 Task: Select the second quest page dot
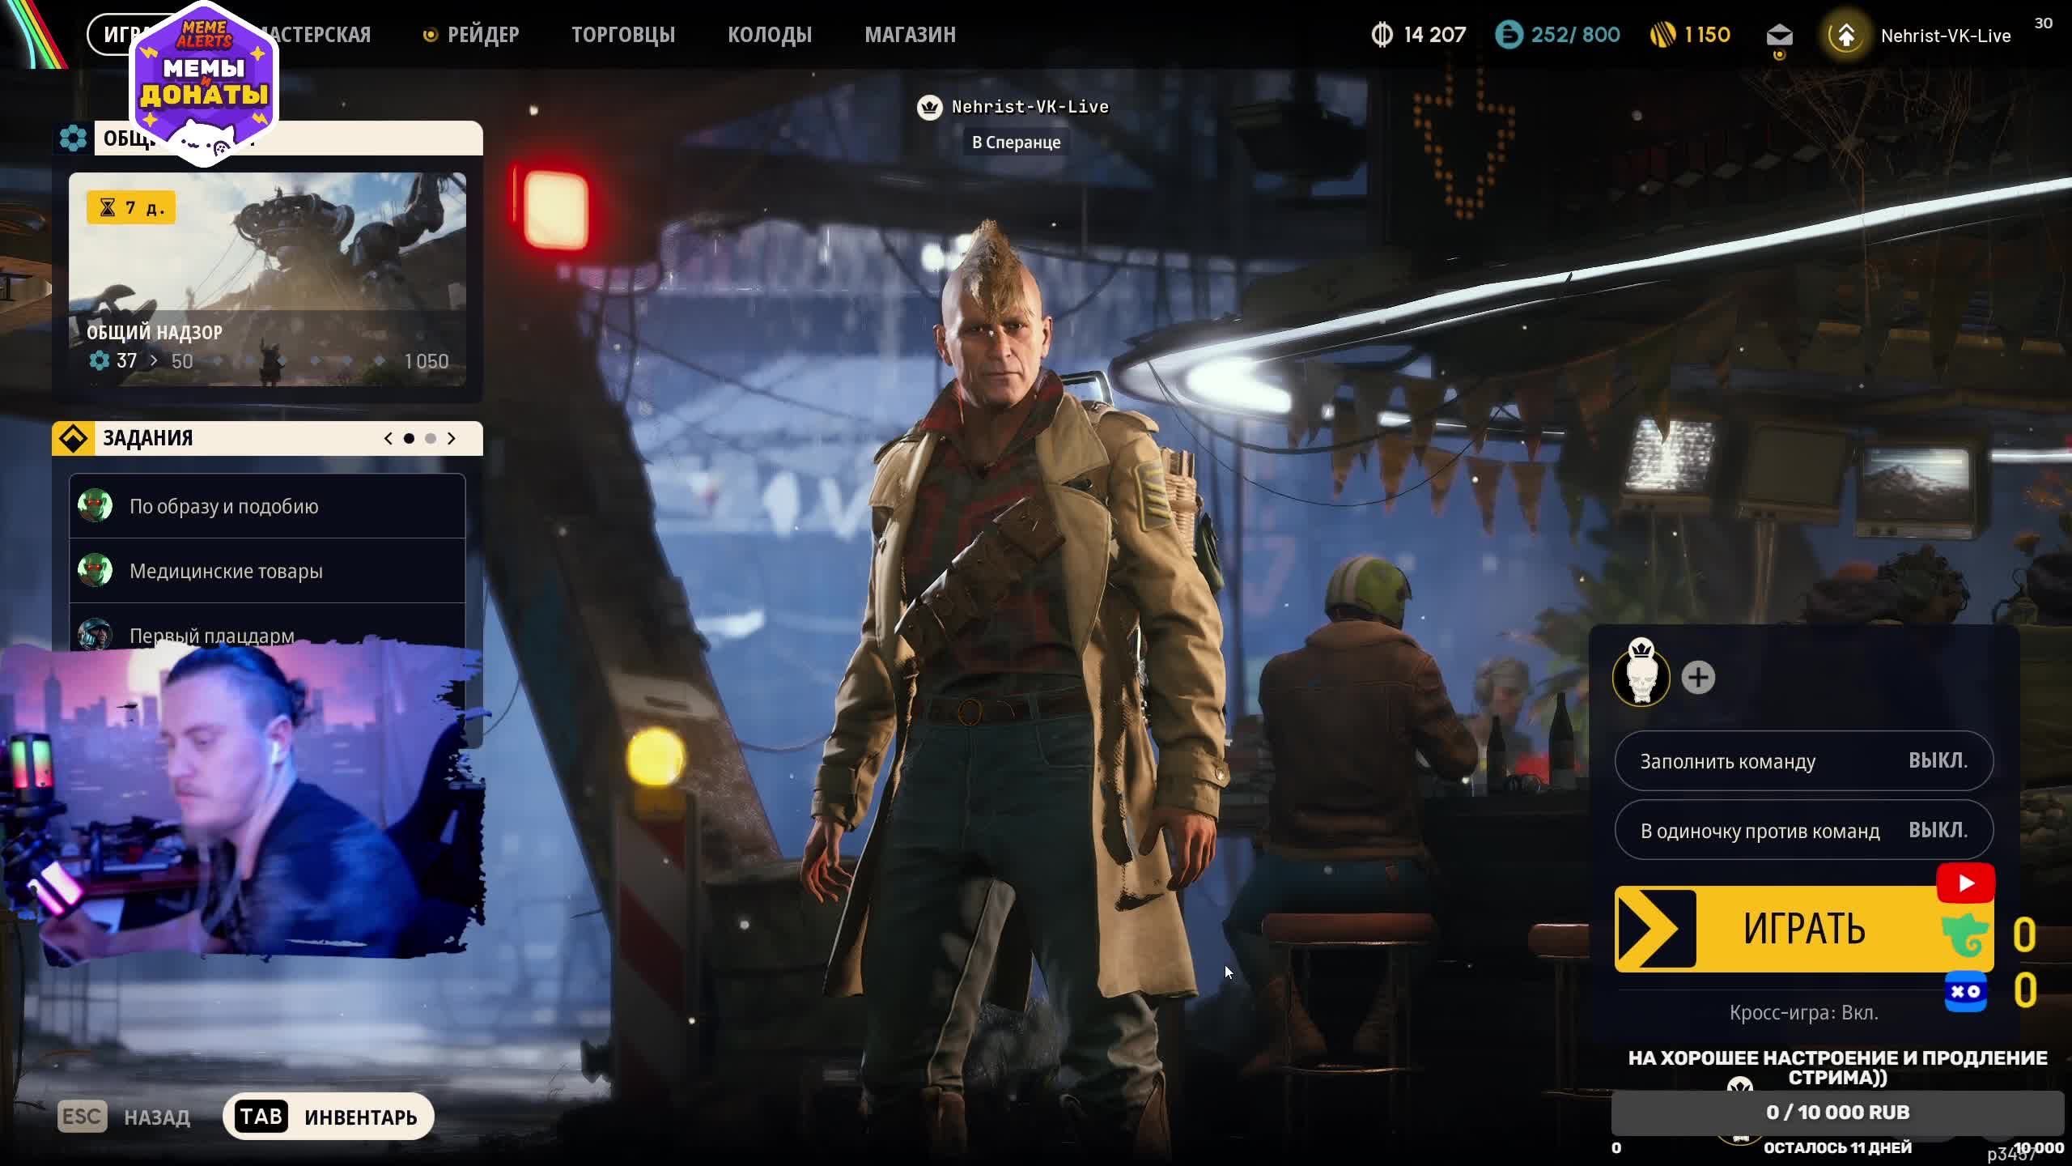pos(431,438)
